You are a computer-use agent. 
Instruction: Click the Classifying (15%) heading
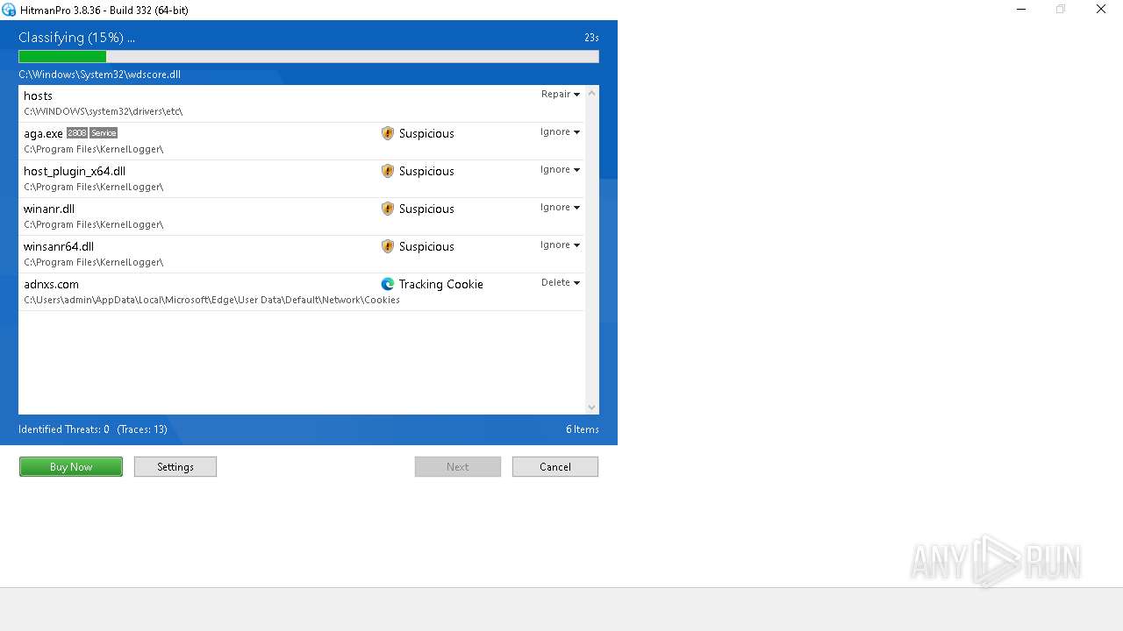pos(76,38)
